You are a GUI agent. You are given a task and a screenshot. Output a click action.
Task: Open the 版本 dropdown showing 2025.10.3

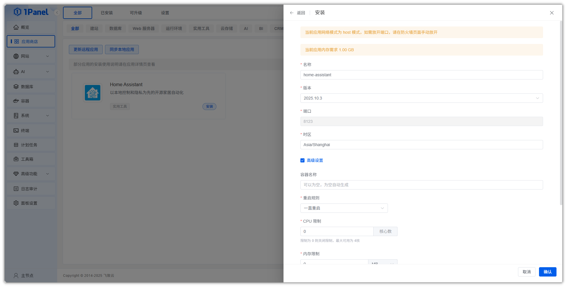pyautogui.click(x=421, y=98)
